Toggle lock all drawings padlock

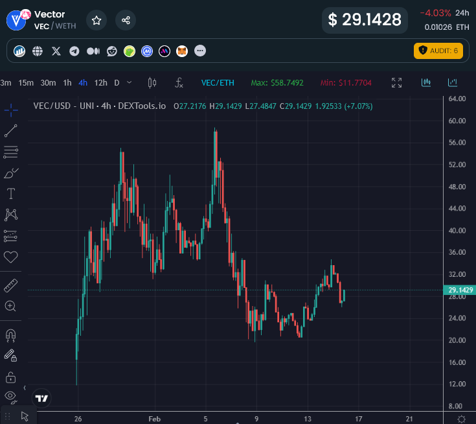point(11,377)
